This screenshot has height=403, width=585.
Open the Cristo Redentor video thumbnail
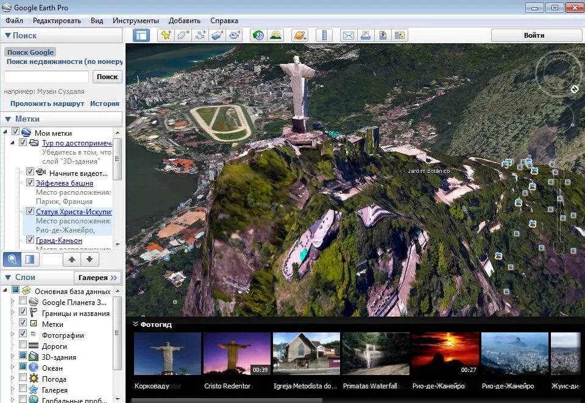(x=237, y=354)
